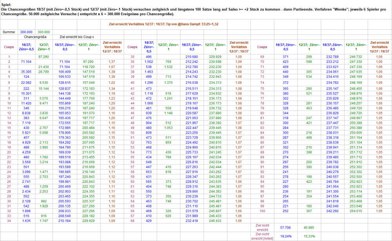Click the value 1.898 in coup 32
Screen dimensions: 392x241
click(26, 211)
